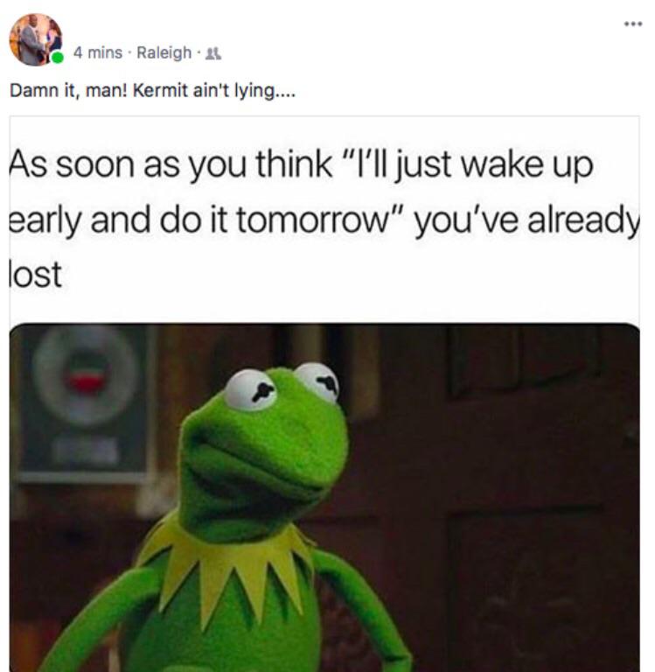Open the poster's profile picture

point(36,39)
